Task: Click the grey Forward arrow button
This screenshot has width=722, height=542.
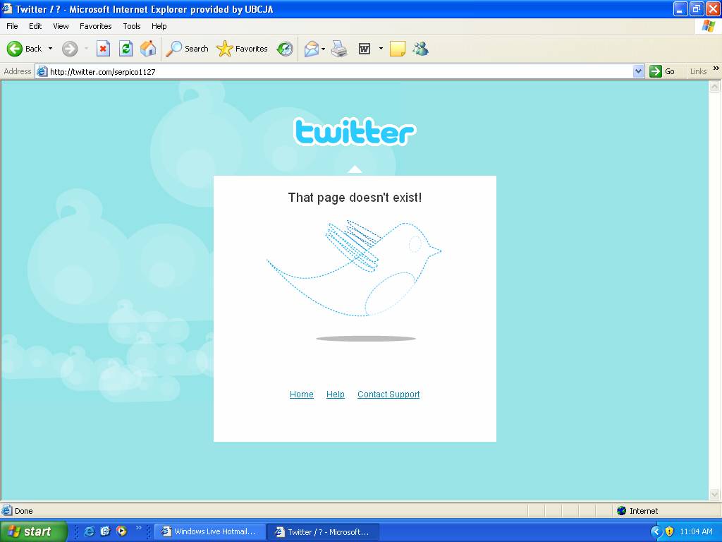Action: pos(70,49)
